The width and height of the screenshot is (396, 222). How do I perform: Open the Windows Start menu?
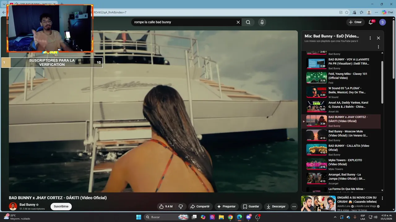pos(139,217)
